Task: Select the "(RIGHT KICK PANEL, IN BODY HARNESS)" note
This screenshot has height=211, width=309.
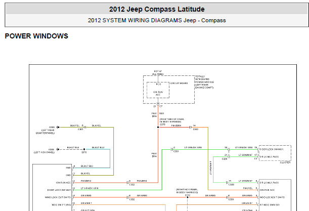Action: [x=187, y=191]
